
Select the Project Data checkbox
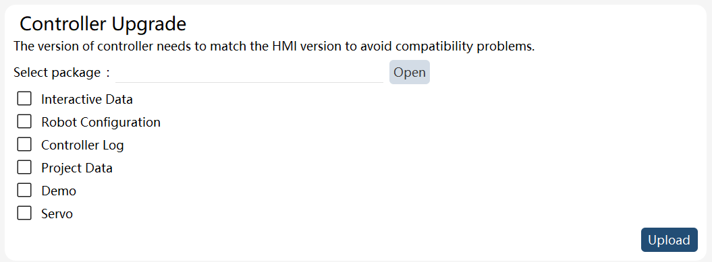click(x=24, y=167)
